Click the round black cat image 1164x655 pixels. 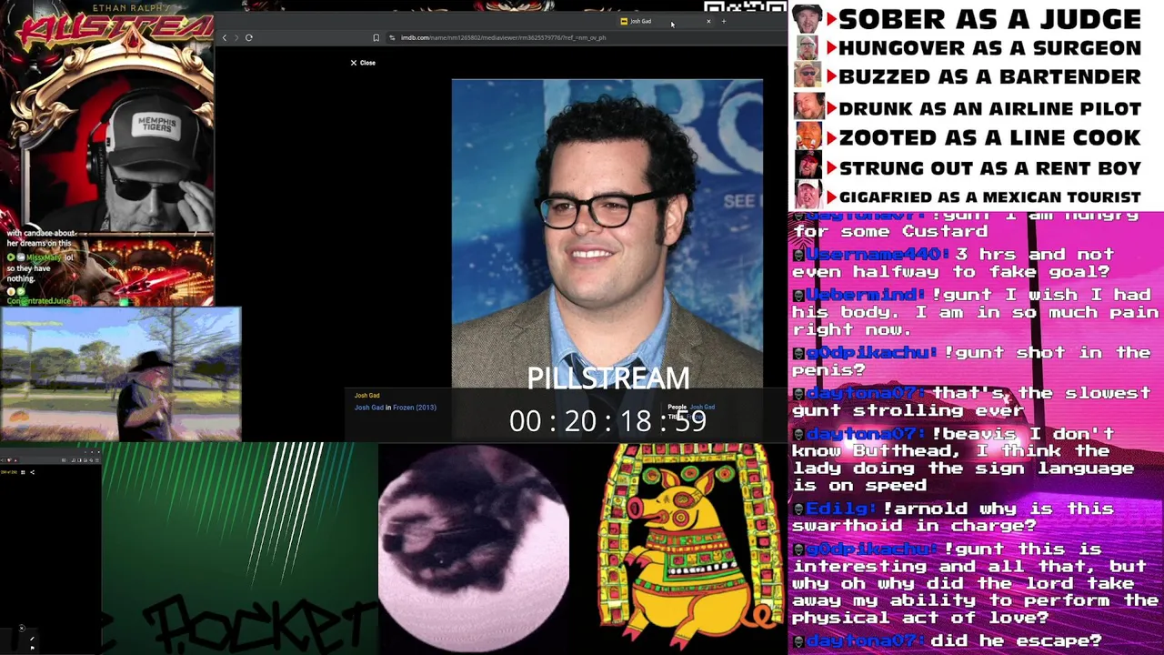pos(474,549)
